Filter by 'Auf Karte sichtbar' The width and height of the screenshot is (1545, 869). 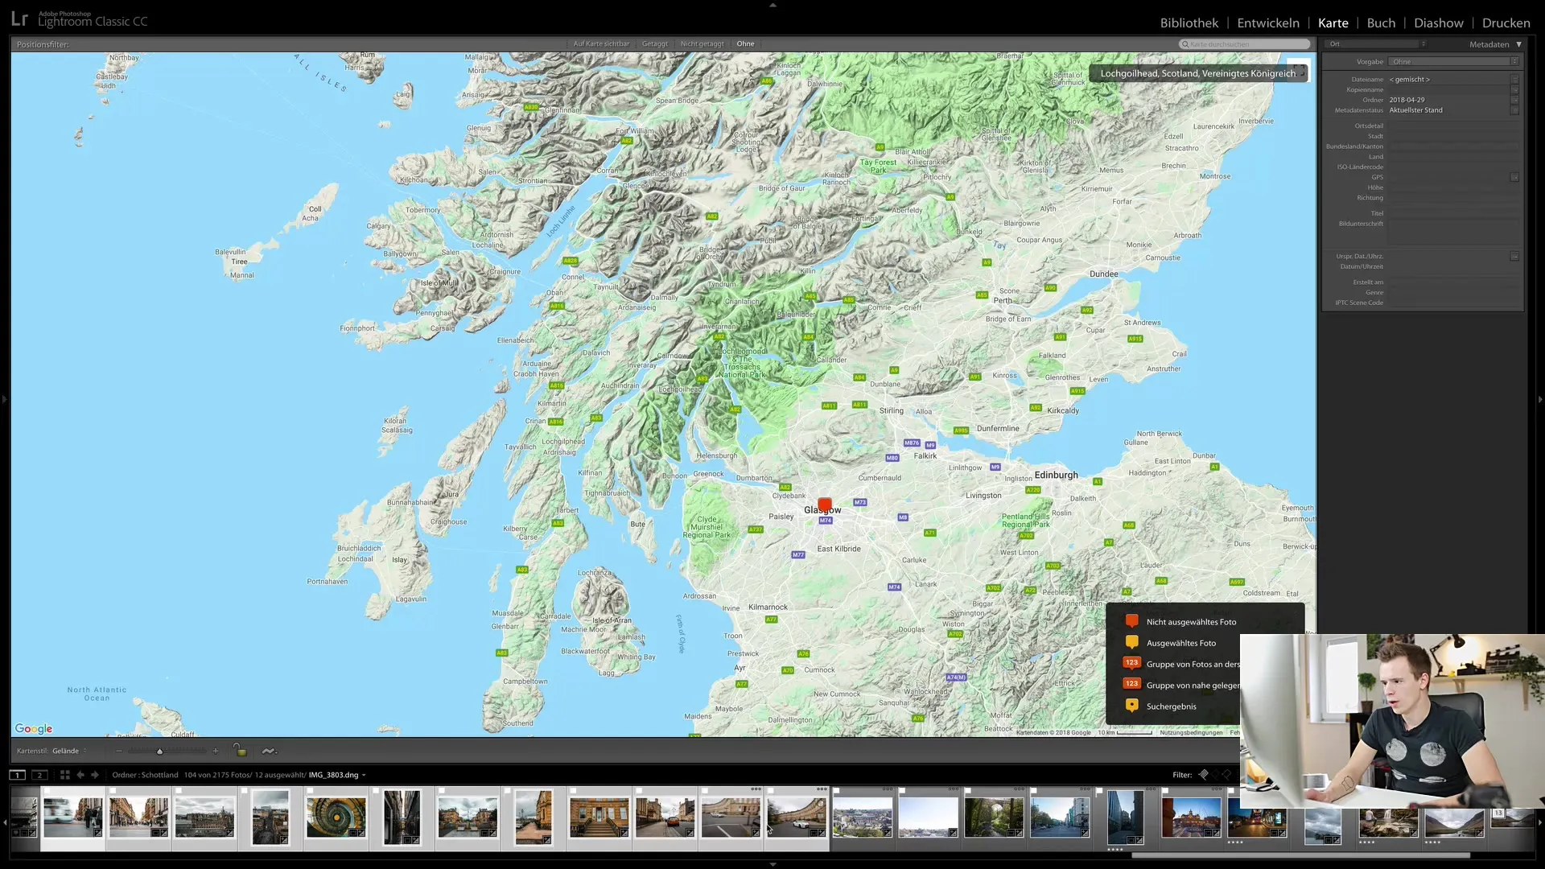601,44
